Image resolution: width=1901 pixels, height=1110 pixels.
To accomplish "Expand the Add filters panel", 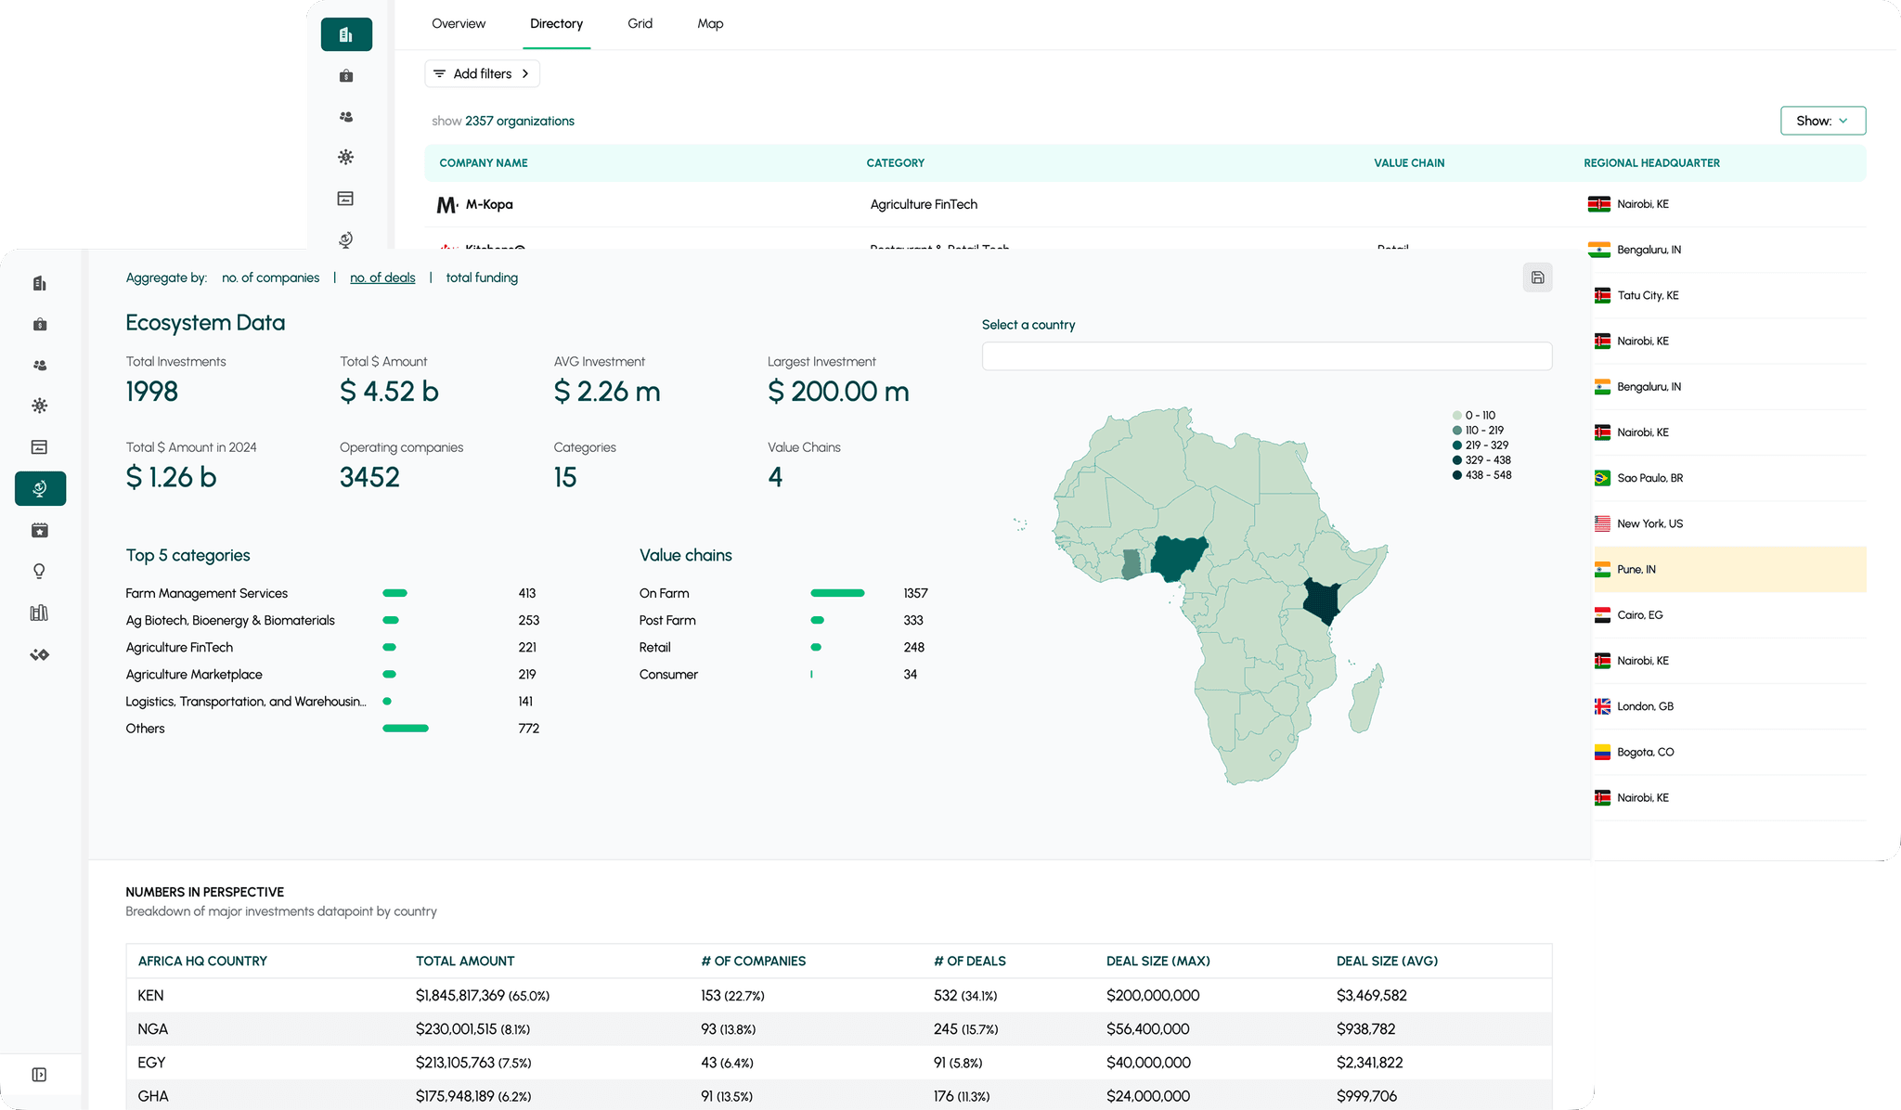I will (482, 73).
